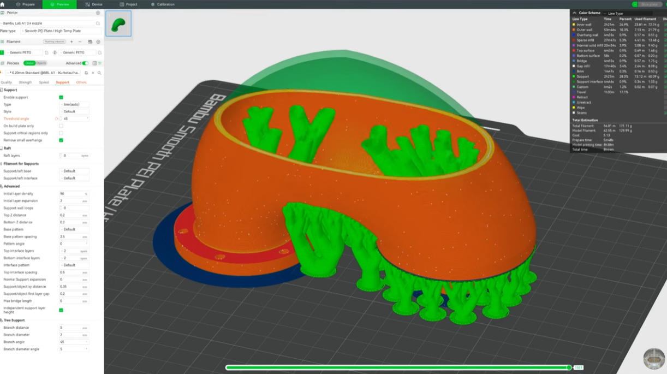
Task: Click the Slice plate button
Action: 649,4
